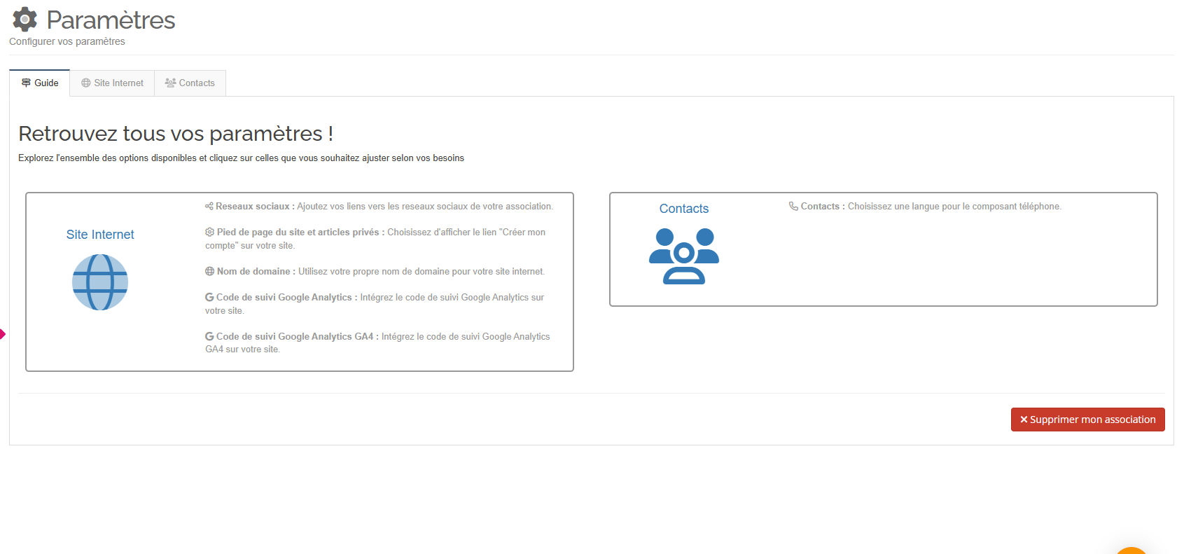Image resolution: width=1184 pixels, height=554 pixels.
Task: Click the large globe icon under Site Internet
Action: (100, 282)
